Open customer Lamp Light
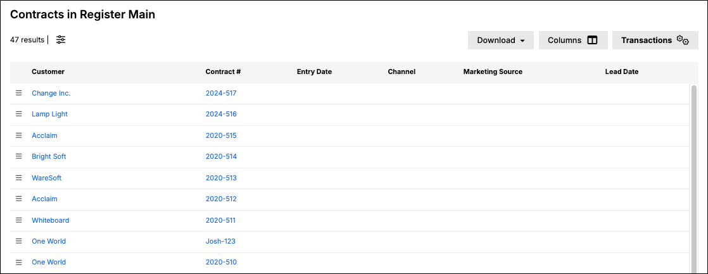This screenshot has width=708, height=274. pyautogui.click(x=49, y=114)
